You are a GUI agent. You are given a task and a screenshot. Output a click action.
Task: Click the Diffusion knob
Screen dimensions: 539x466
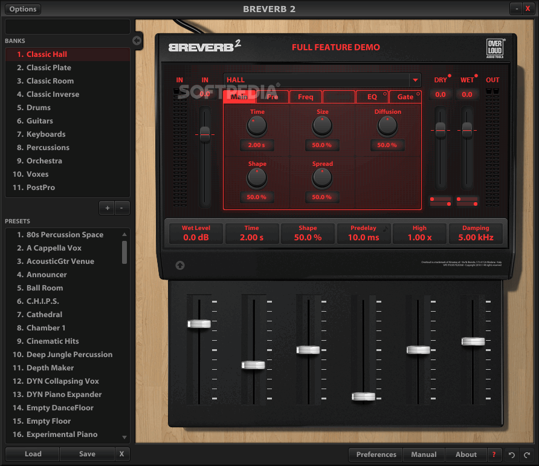pyautogui.click(x=387, y=126)
